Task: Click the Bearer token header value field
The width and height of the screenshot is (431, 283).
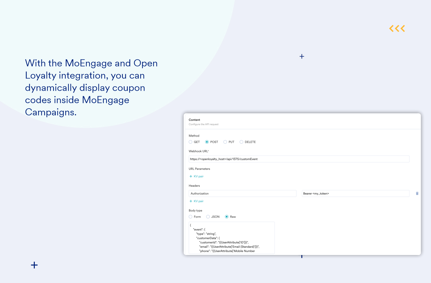Action: coord(356,193)
